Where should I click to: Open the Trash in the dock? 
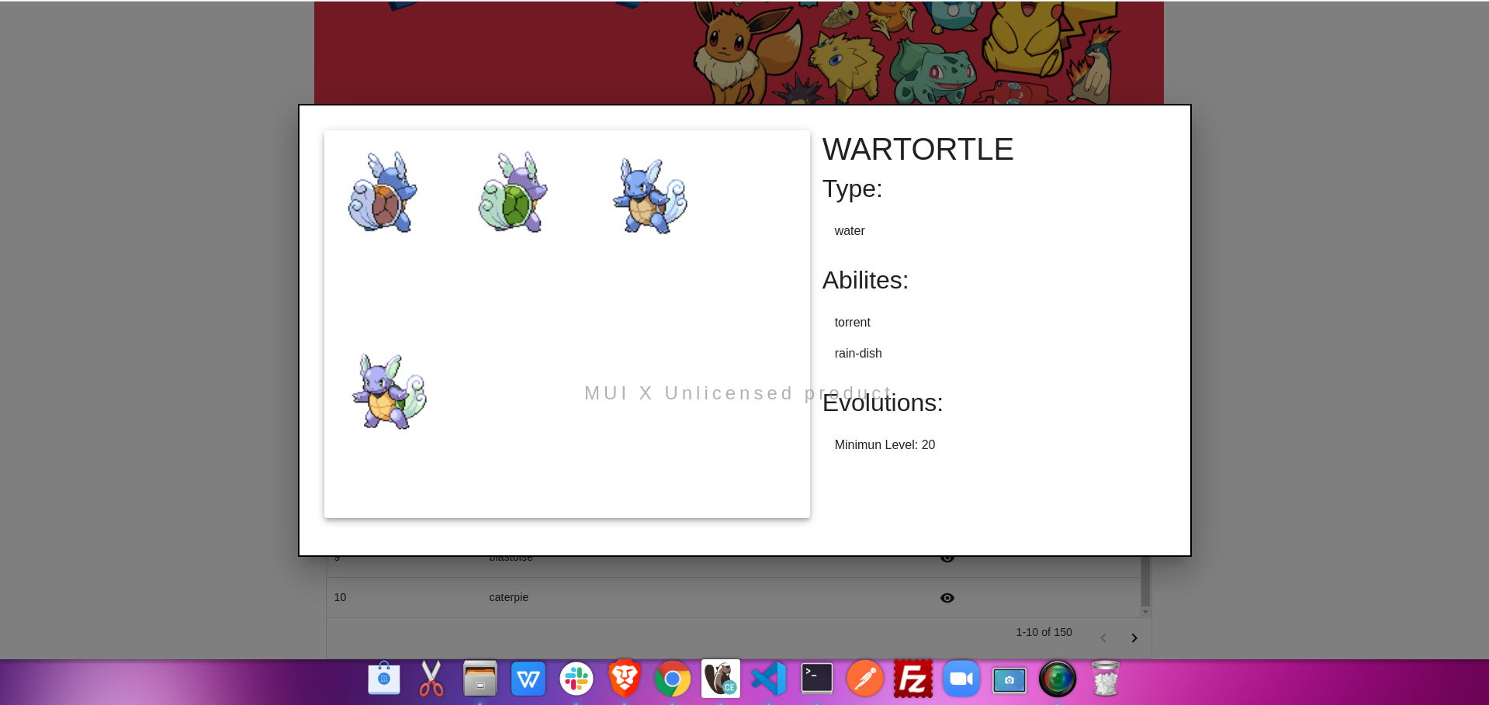click(1104, 679)
